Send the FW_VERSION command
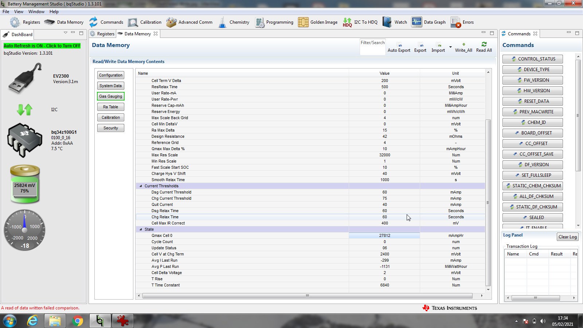Image resolution: width=583 pixels, height=328 pixels. click(533, 80)
